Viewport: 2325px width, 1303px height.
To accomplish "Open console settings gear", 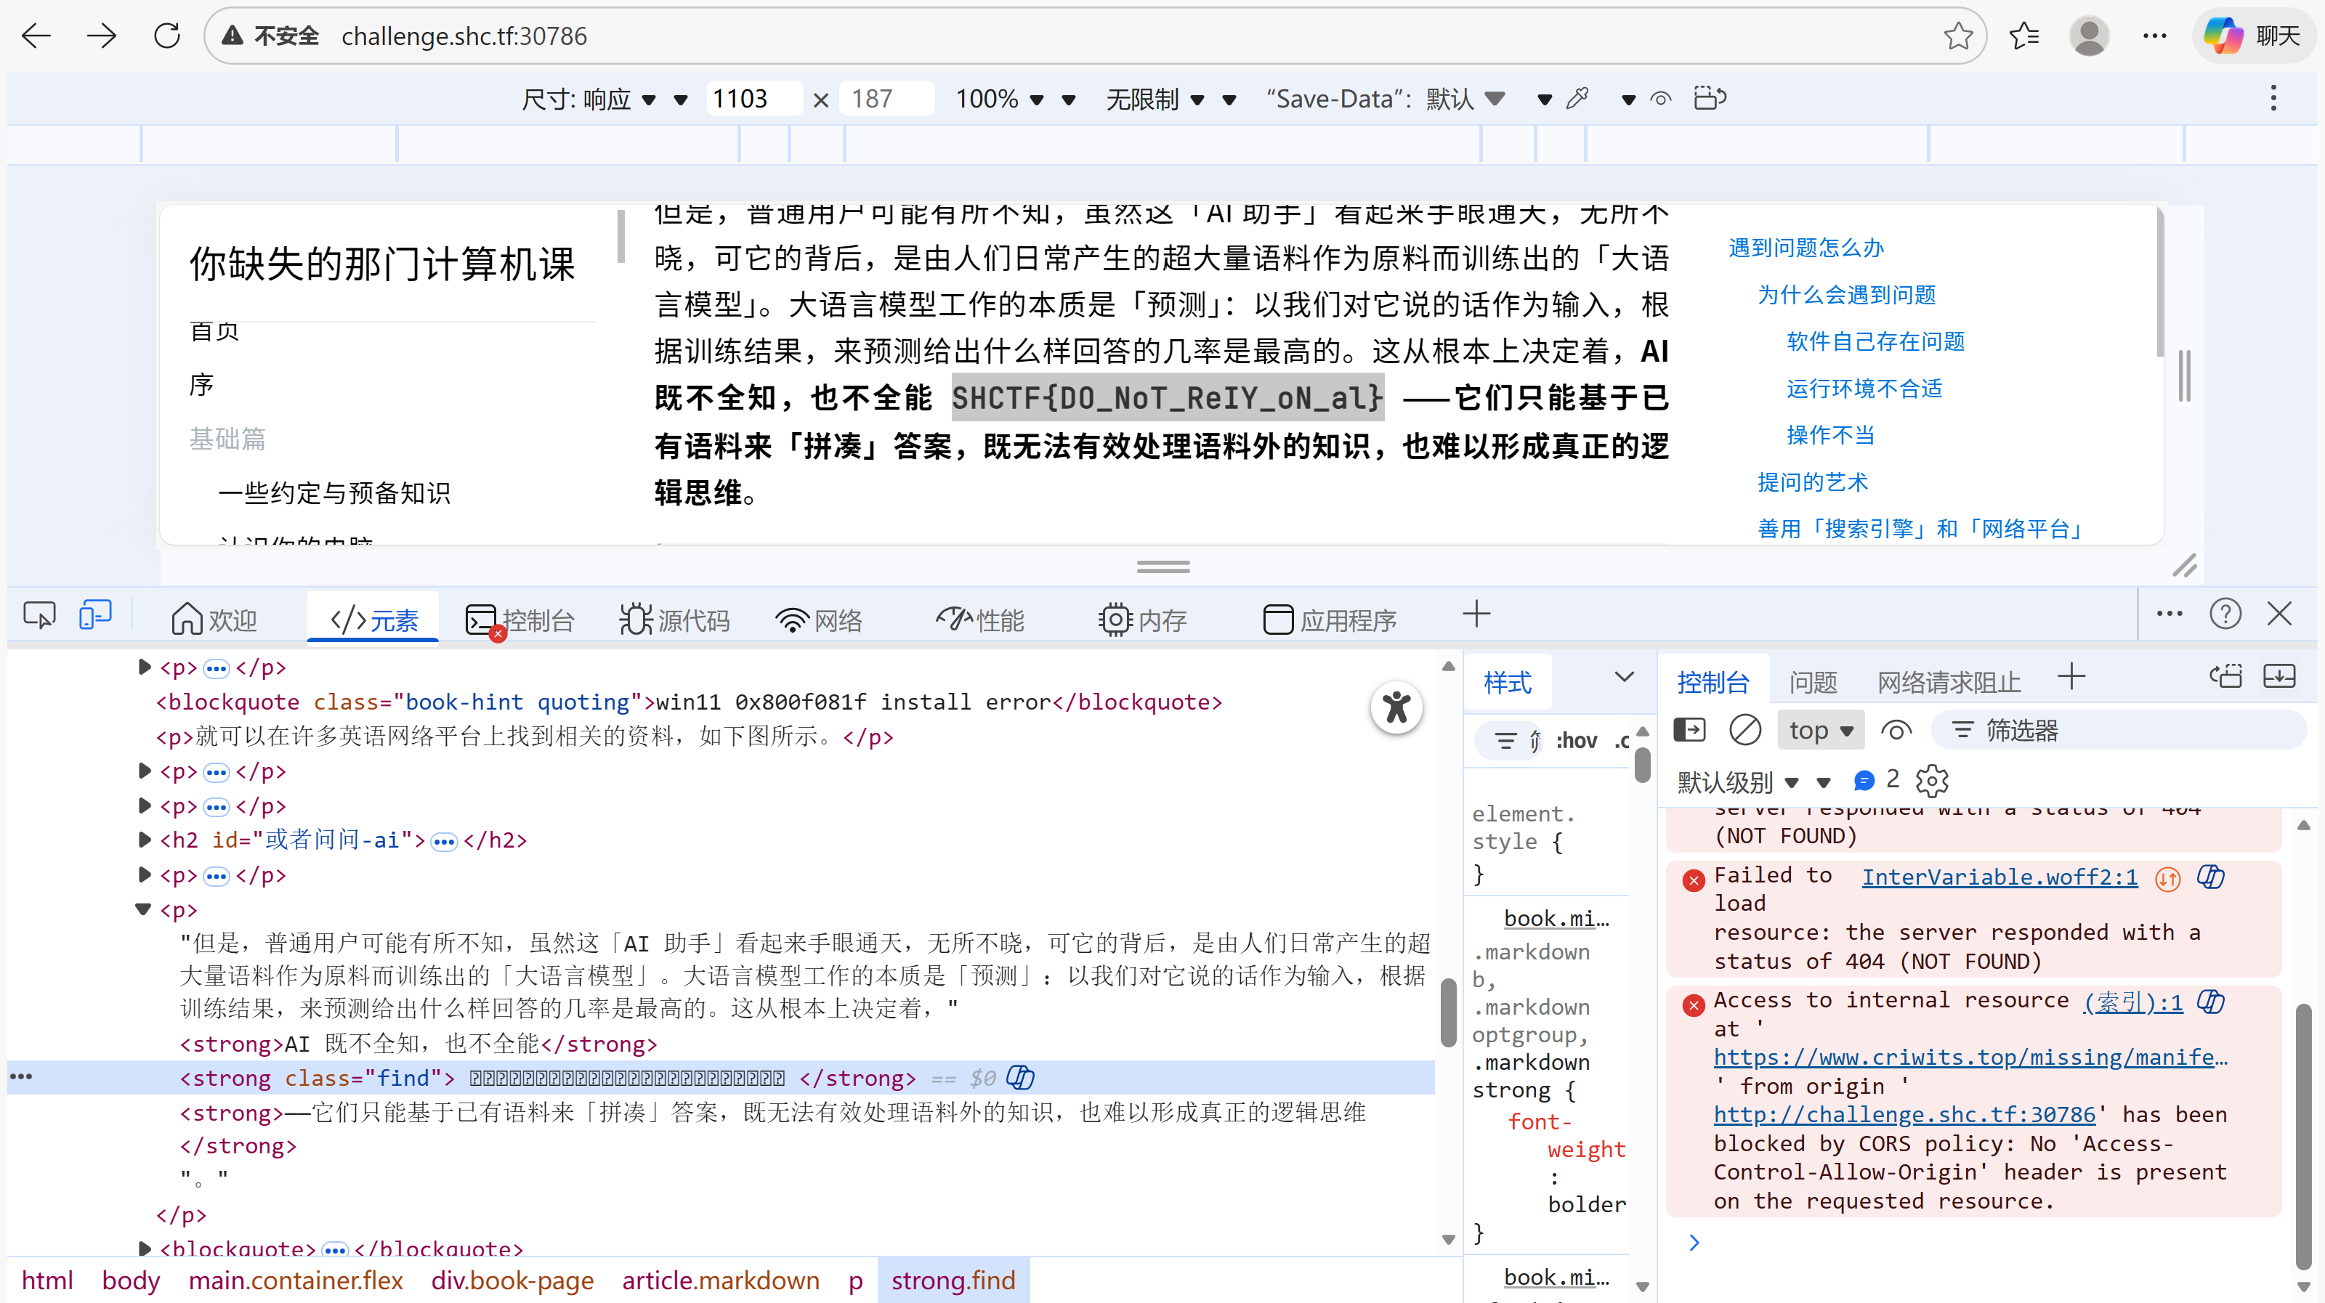I will [x=1931, y=781].
